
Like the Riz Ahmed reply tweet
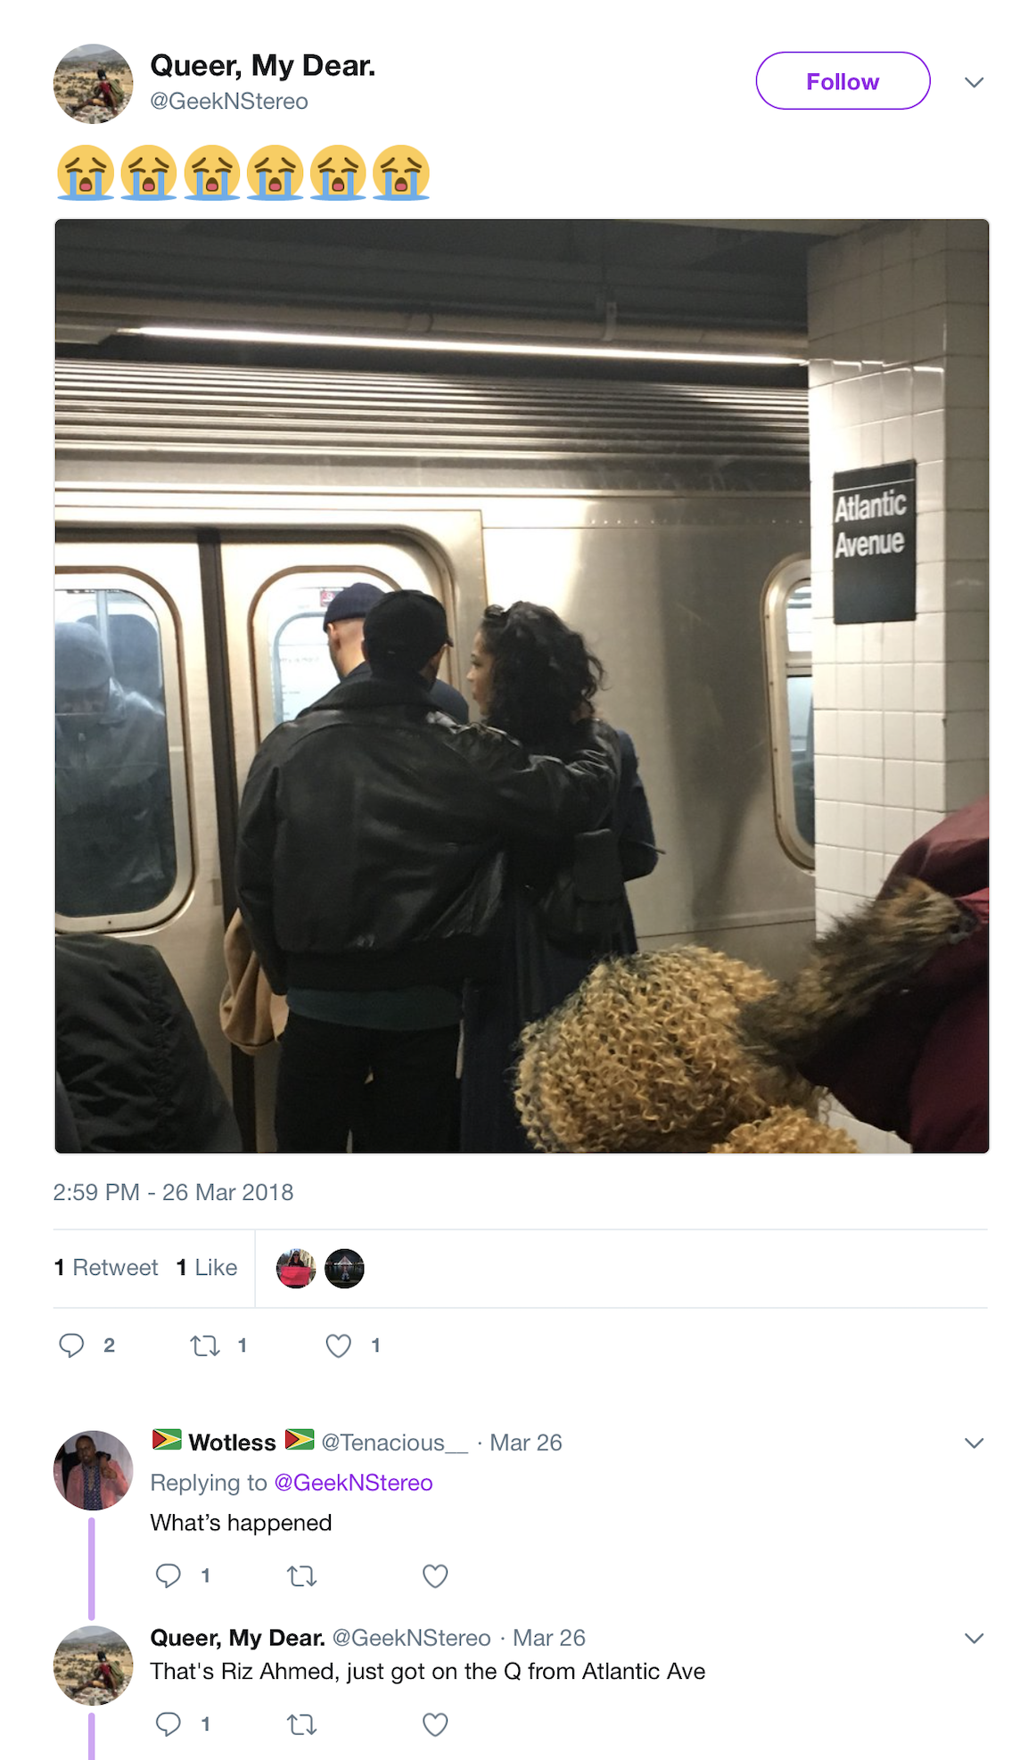pos(435,1725)
